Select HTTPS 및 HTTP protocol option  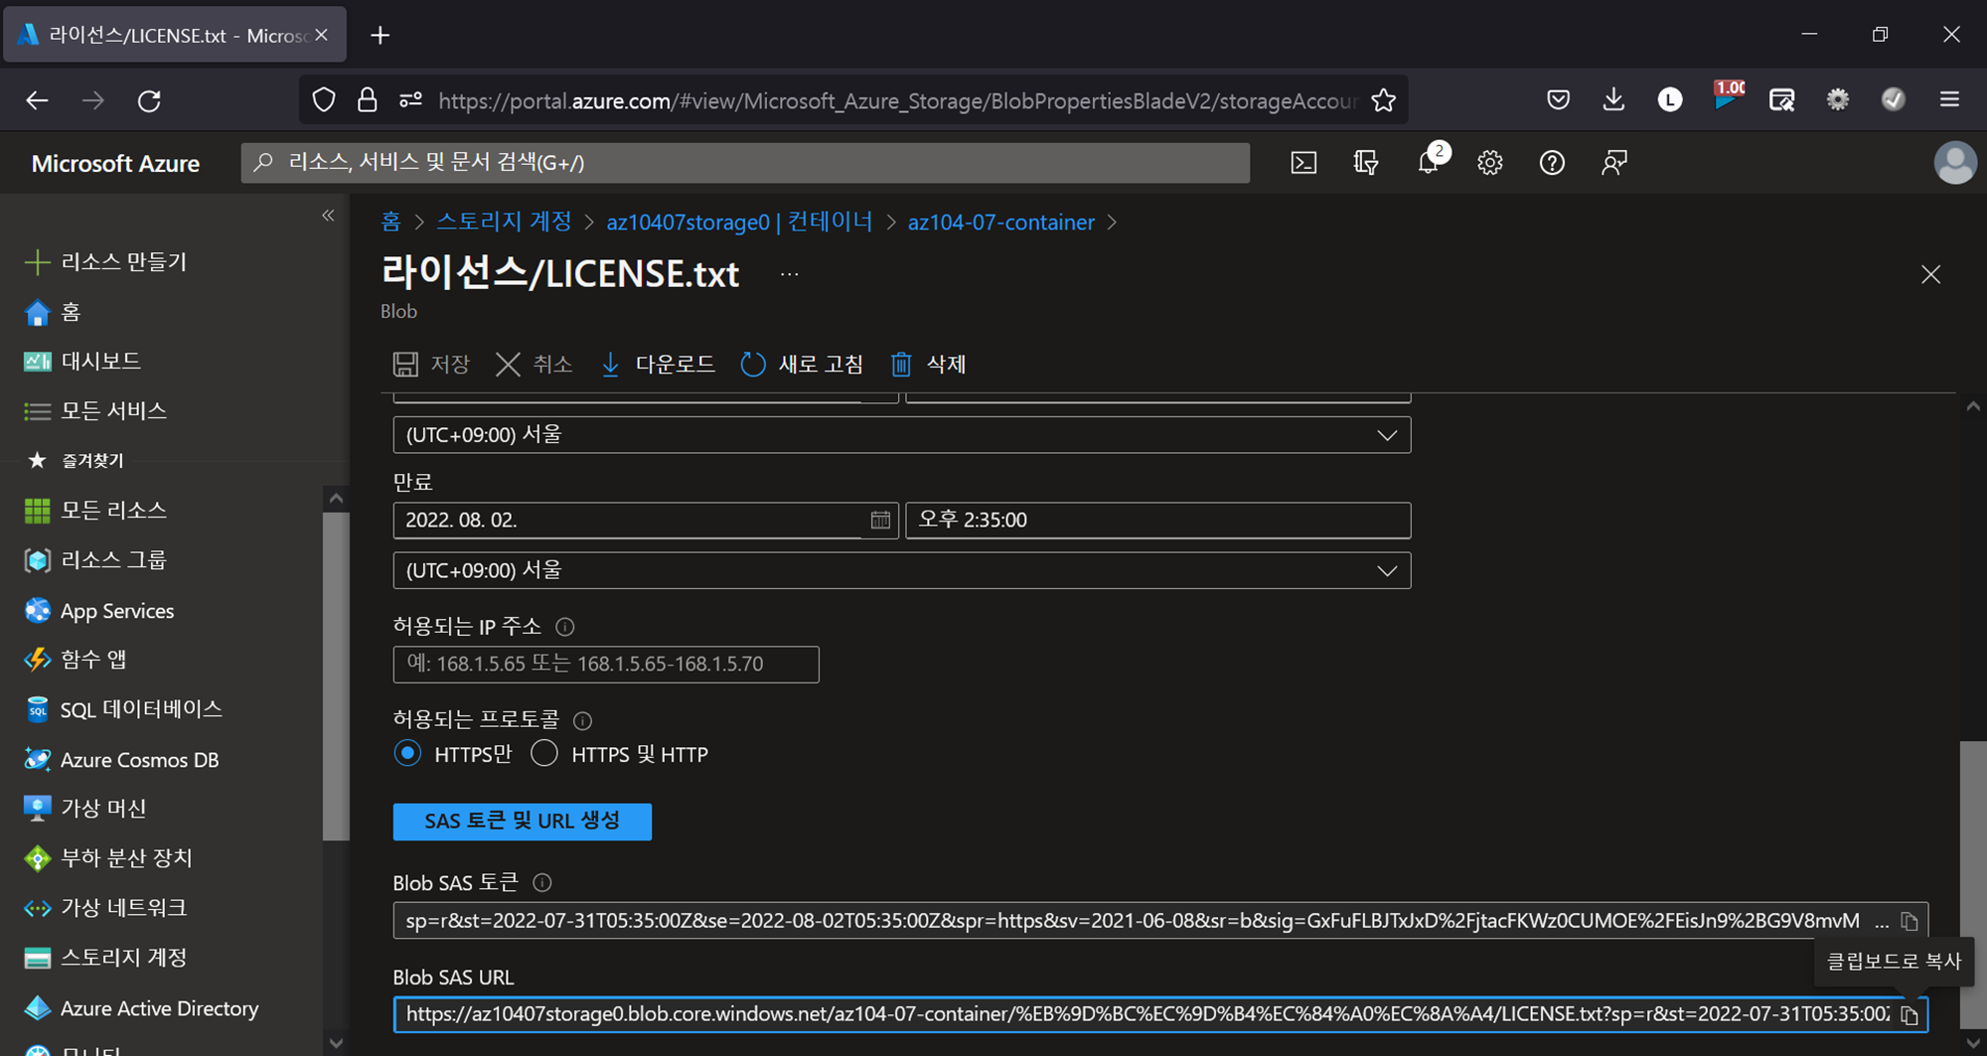click(x=544, y=753)
